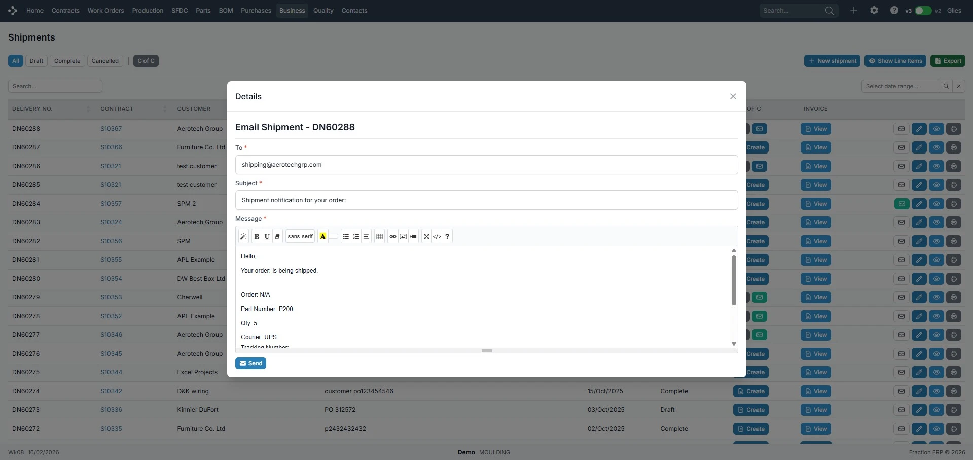Open editor Help question mark
The width and height of the screenshot is (973, 460).
click(447, 237)
